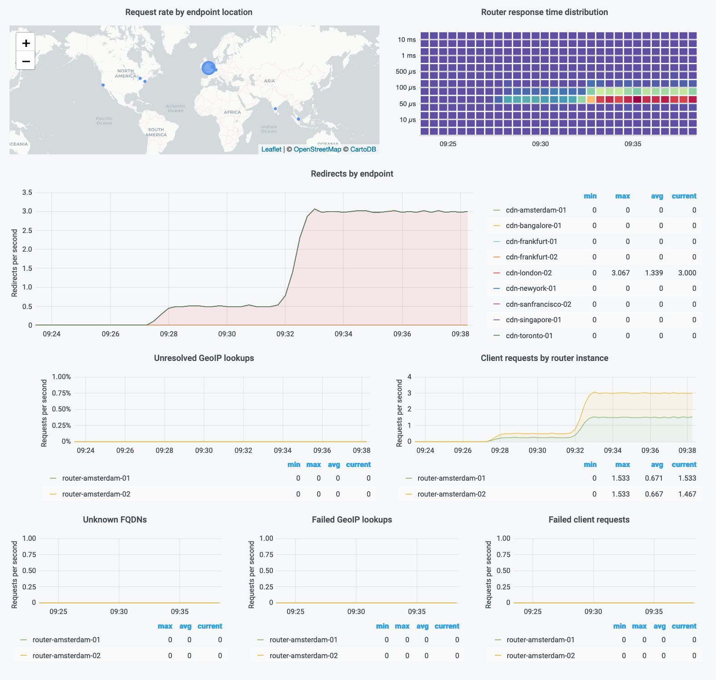
Task: Toggle router-amsterdam-01 in Unknown FQDNs legend
Action: pos(66,640)
